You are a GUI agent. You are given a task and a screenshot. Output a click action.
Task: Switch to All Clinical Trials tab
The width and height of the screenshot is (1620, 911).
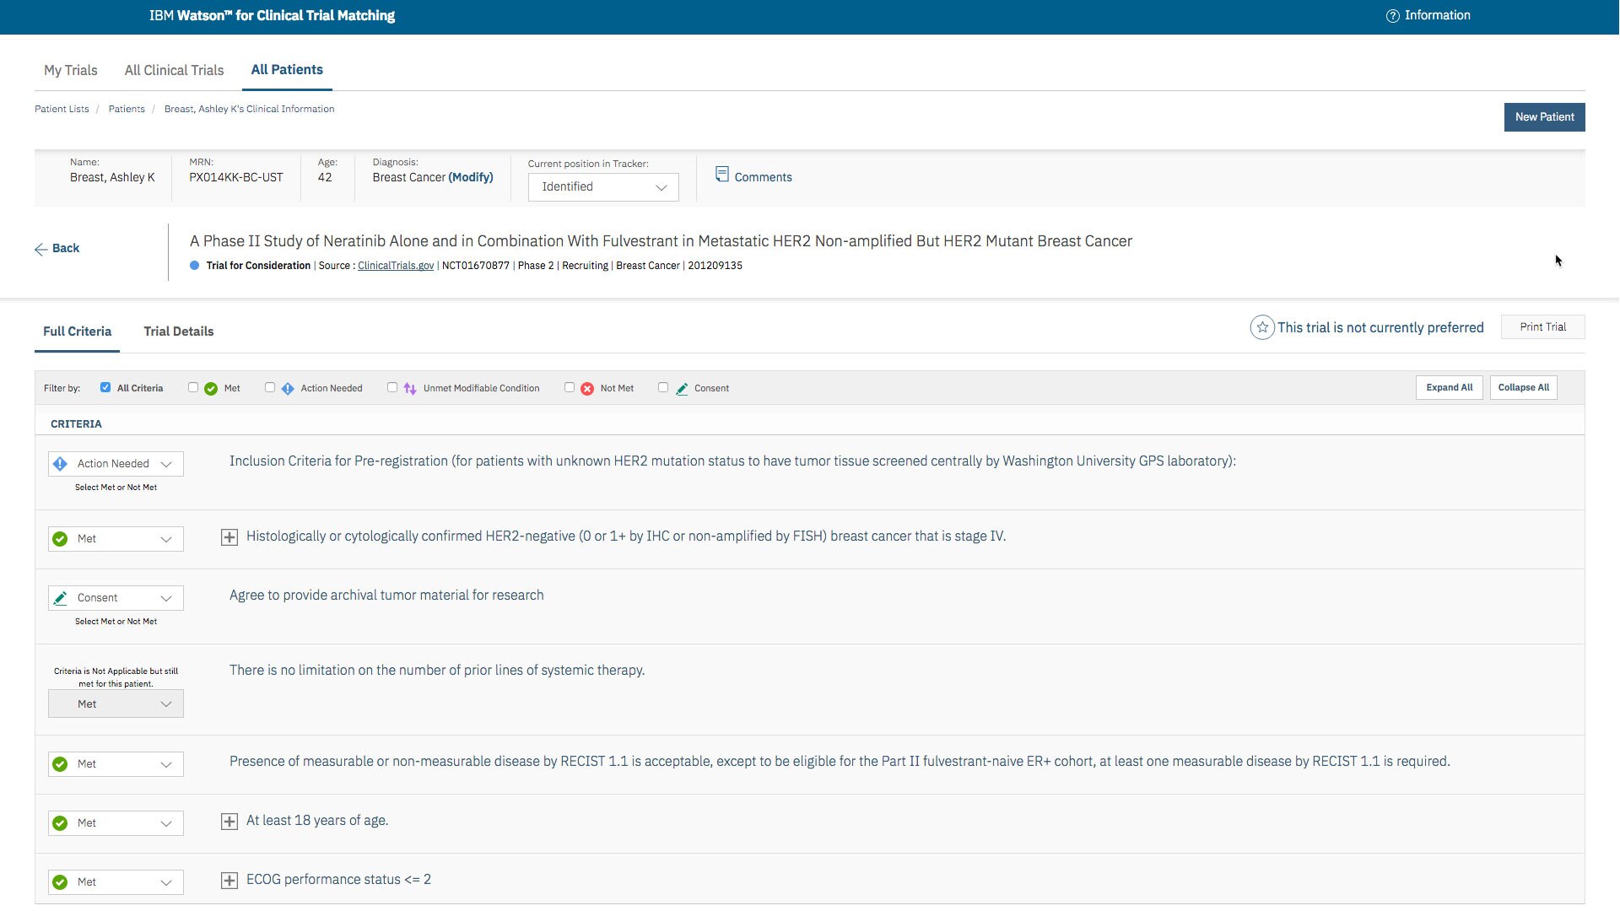tap(174, 70)
